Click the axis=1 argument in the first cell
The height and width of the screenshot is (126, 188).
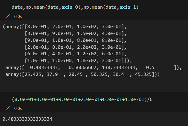pos(128,7)
